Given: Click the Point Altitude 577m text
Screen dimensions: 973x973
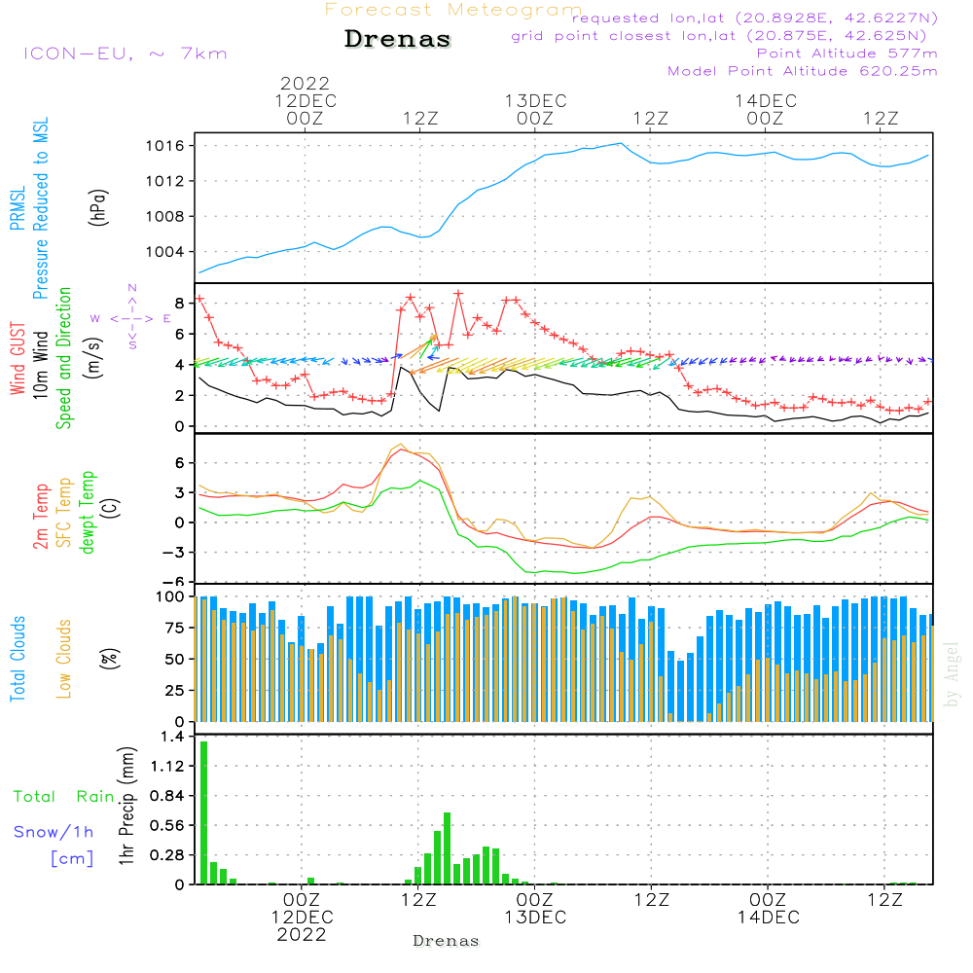Looking at the screenshot, I should coord(847,53).
